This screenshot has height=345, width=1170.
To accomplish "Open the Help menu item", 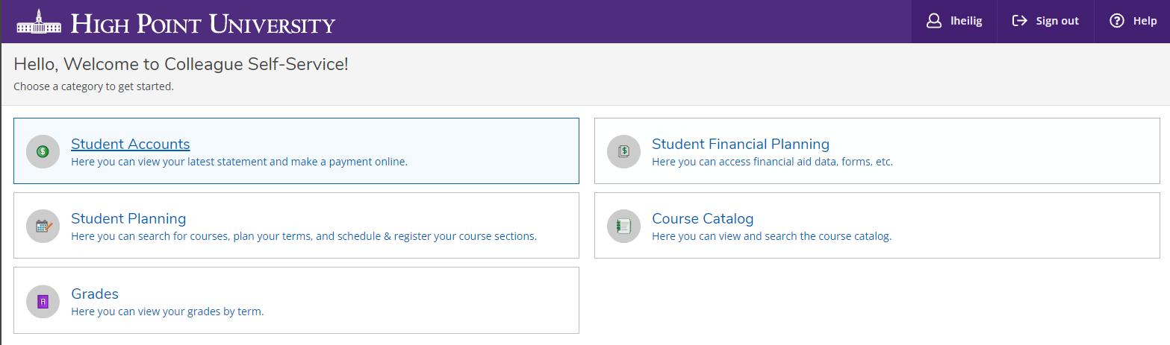I will point(1133,21).
